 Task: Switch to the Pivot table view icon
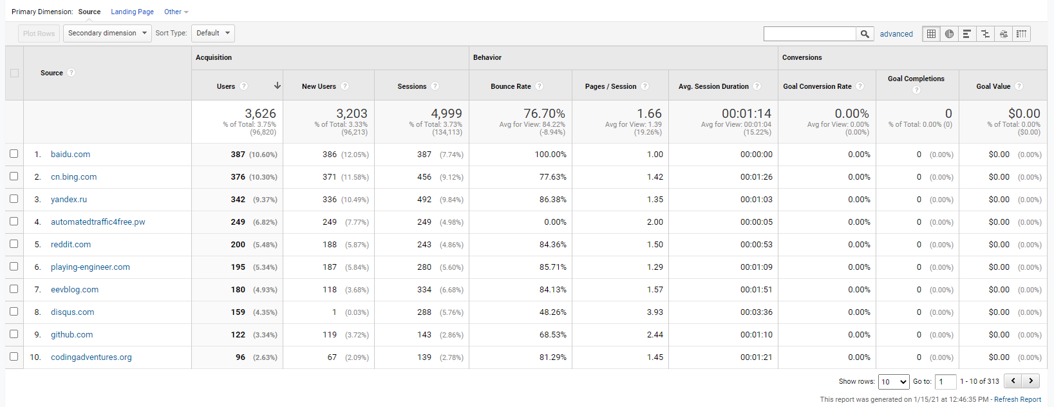[1021, 34]
